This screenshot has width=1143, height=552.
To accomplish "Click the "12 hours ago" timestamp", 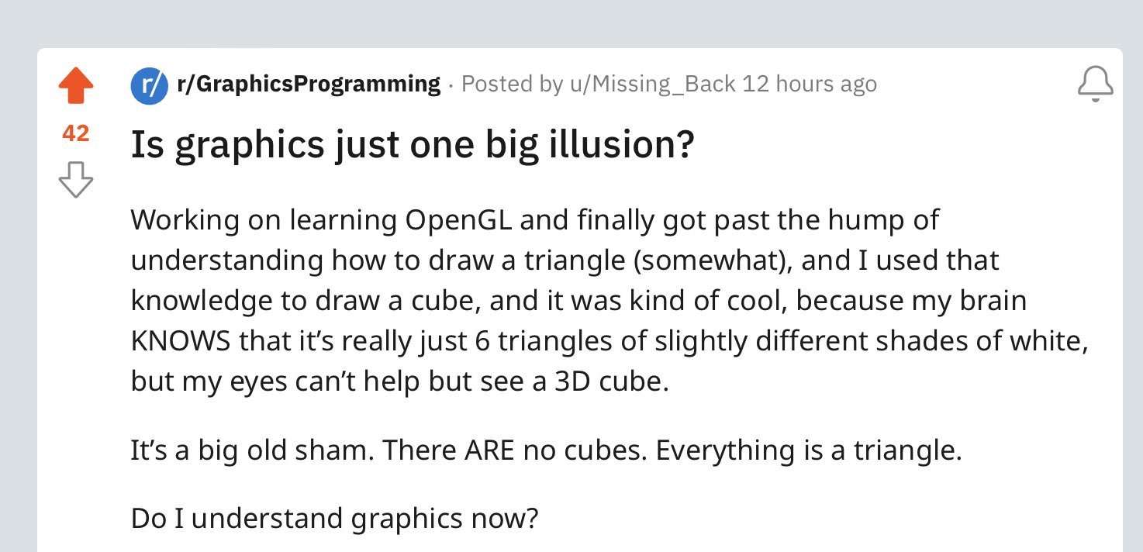I will click(810, 84).
